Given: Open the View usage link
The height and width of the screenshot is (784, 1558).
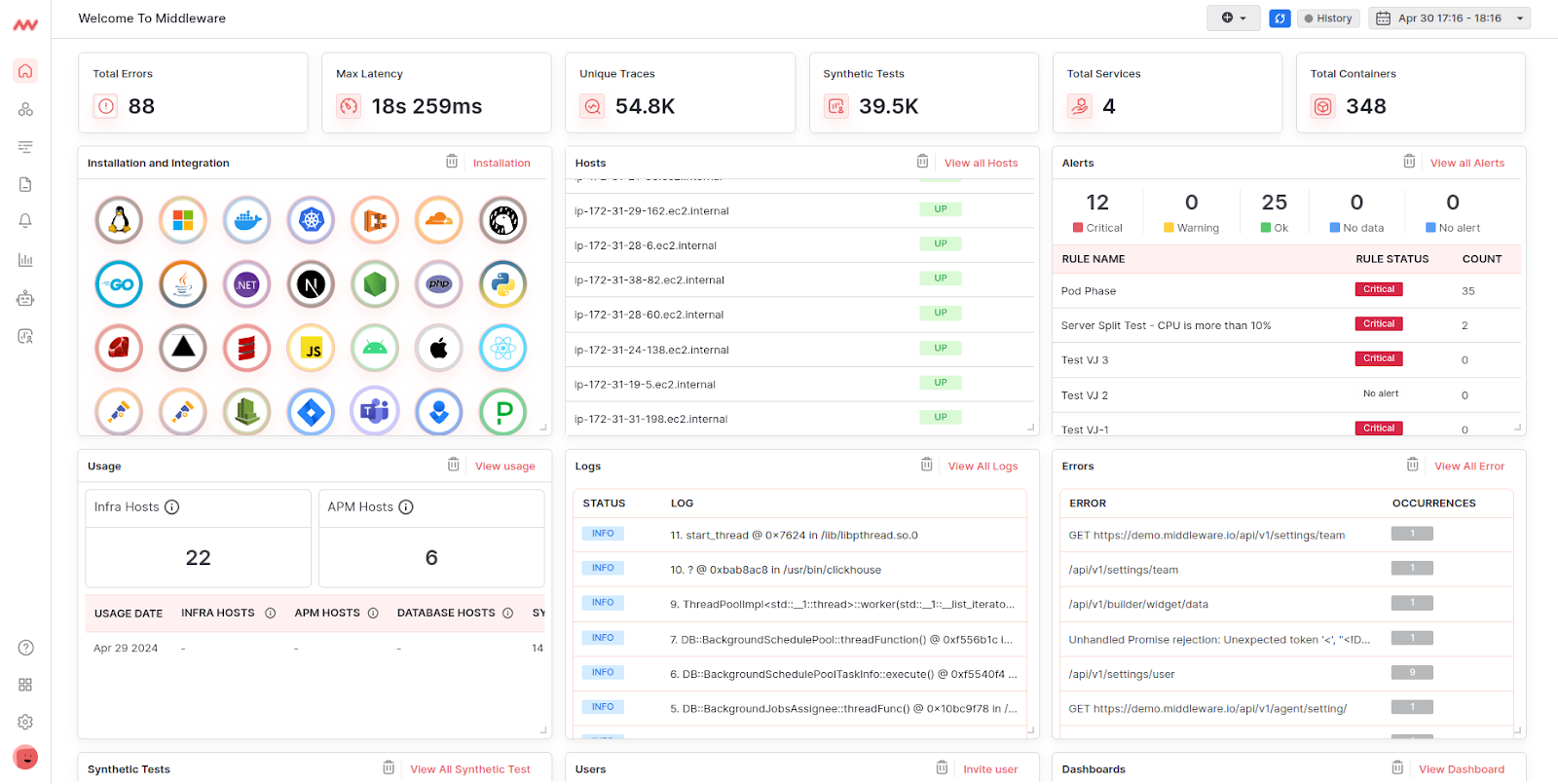Looking at the screenshot, I should pyautogui.click(x=505, y=467).
